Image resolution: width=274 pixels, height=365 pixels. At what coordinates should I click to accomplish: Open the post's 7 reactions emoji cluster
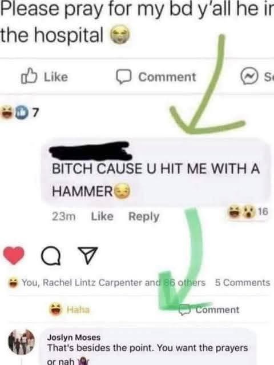[19, 113]
